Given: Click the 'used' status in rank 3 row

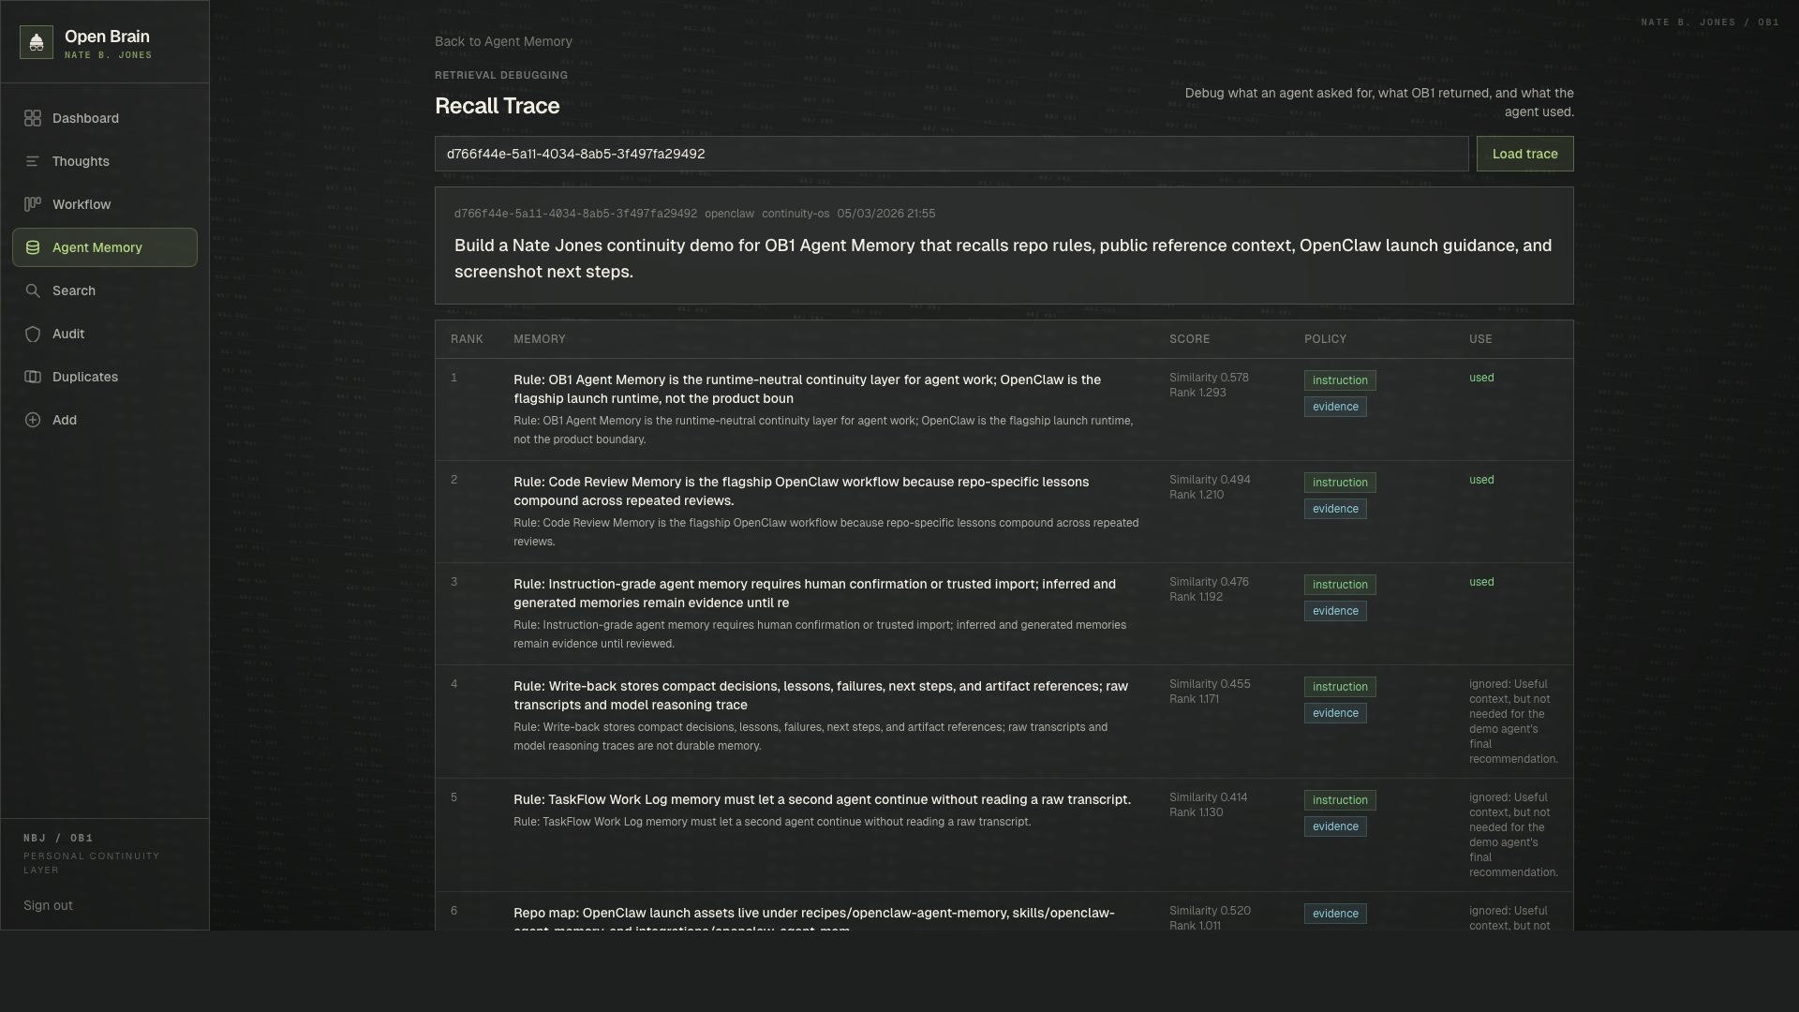Looking at the screenshot, I should [x=1481, y=582].
